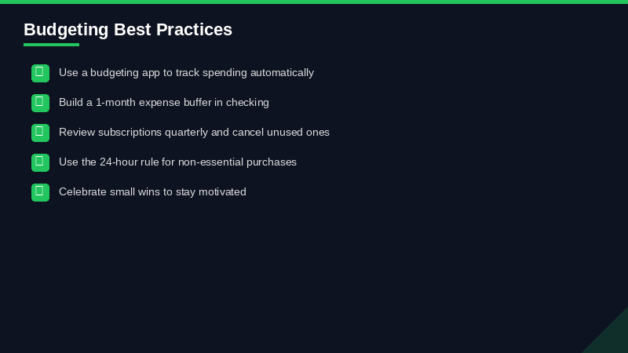Click the green icon beside budgeting app tip
This screenshot has height=353, width=628.
[40, 73]
